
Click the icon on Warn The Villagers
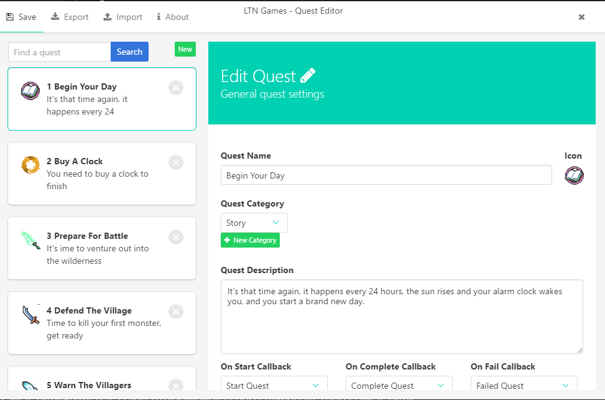pyautogui.click(x=30, y=385)
